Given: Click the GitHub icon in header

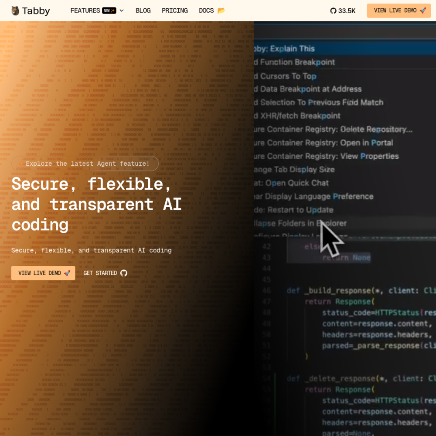Looking at the screenshot, I should [x=333, y=11].
